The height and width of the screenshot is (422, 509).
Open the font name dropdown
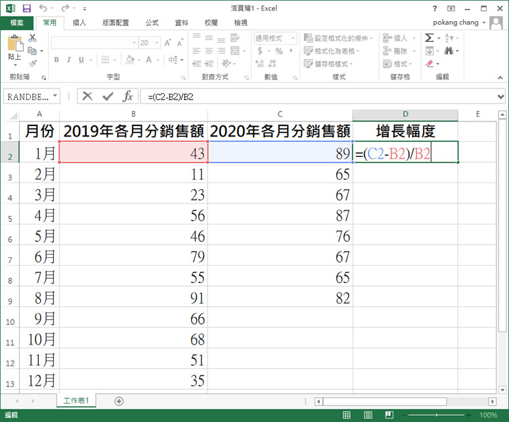coord(134,43)
